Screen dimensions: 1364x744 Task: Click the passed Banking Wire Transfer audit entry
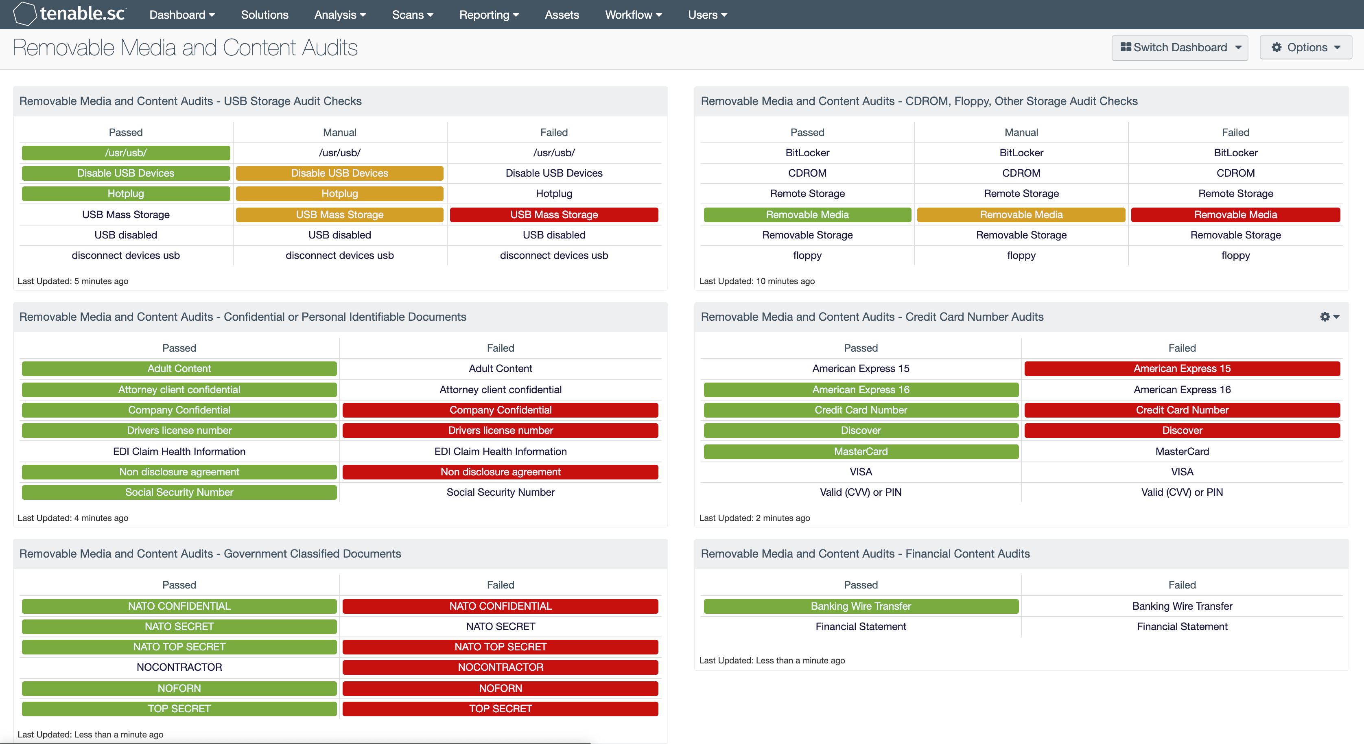click(860, 606)
